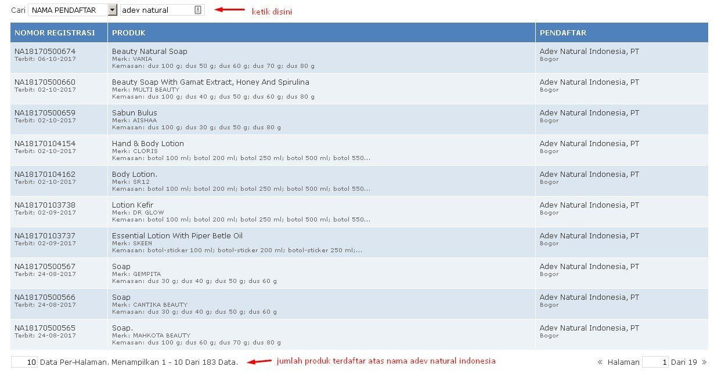Click the PRODUK column header

[322, 32]
